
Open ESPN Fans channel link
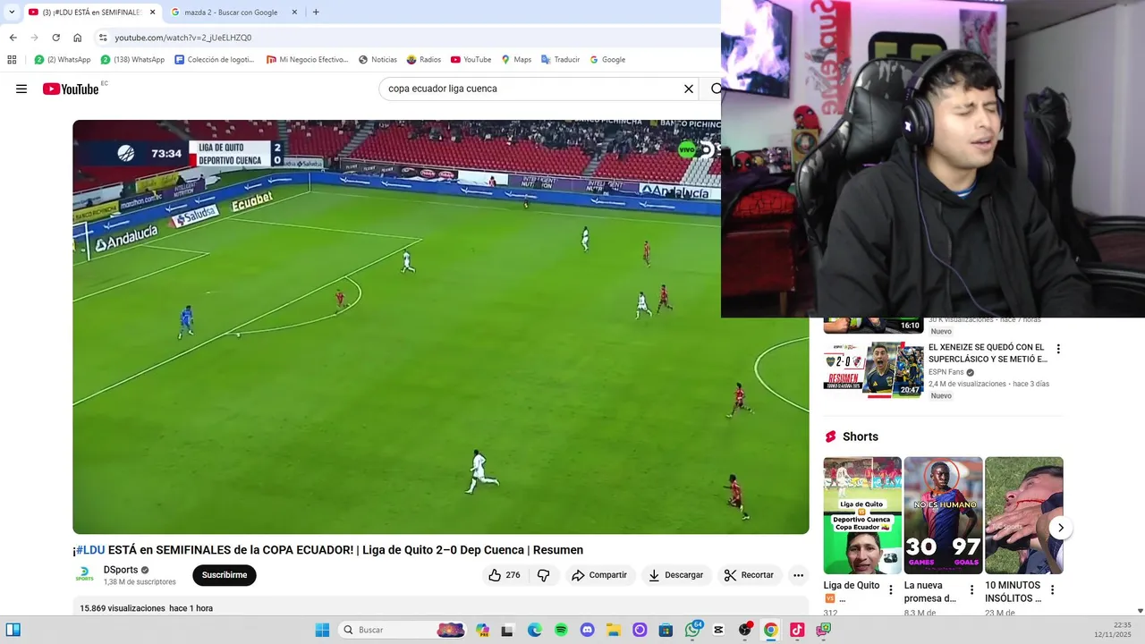[946, 372]
